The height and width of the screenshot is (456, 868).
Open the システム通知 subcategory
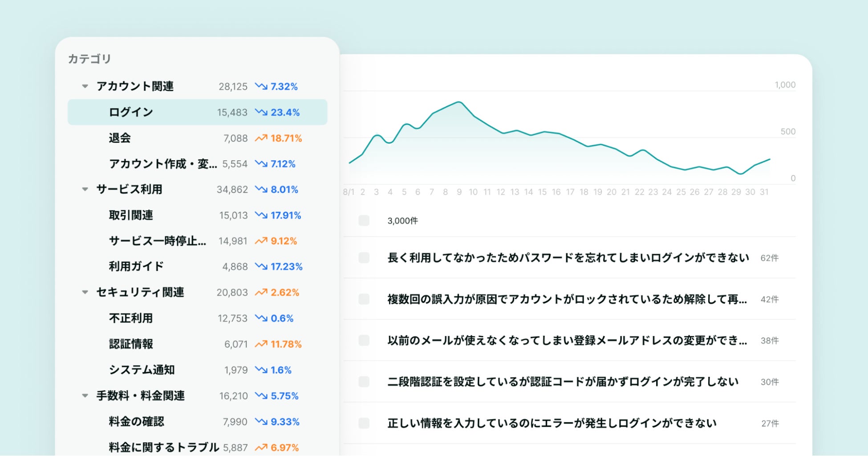[142, 370]
